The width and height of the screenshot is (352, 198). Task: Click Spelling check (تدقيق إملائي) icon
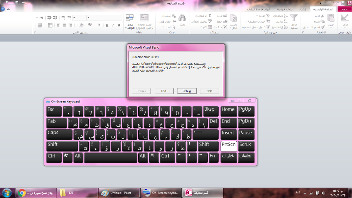coord(210,21)
